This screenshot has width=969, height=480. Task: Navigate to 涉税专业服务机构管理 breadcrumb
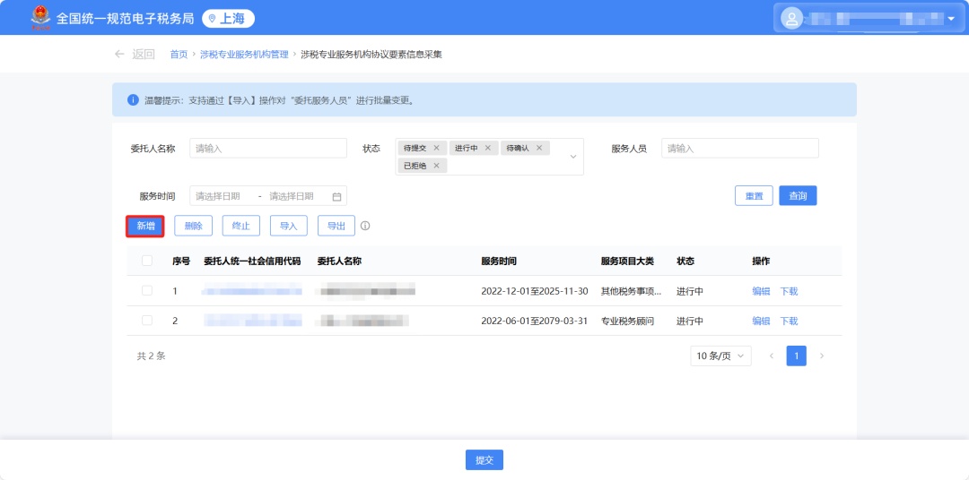244,55
